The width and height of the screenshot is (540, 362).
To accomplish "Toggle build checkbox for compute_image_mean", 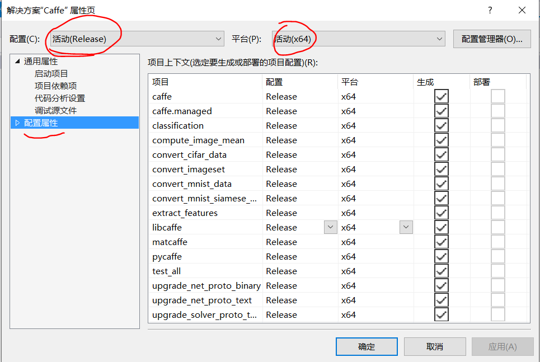I will [442, 140].
